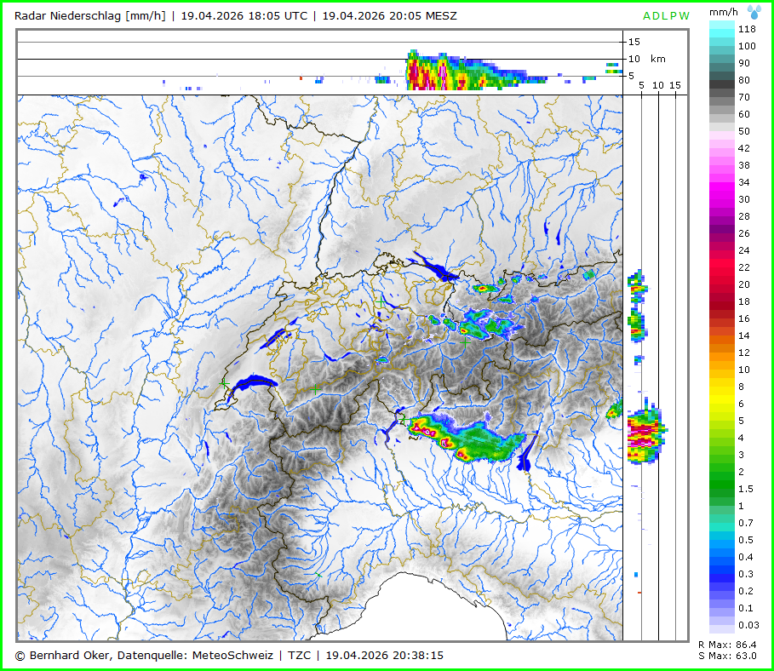Click Lake Garda on the map

525,456
